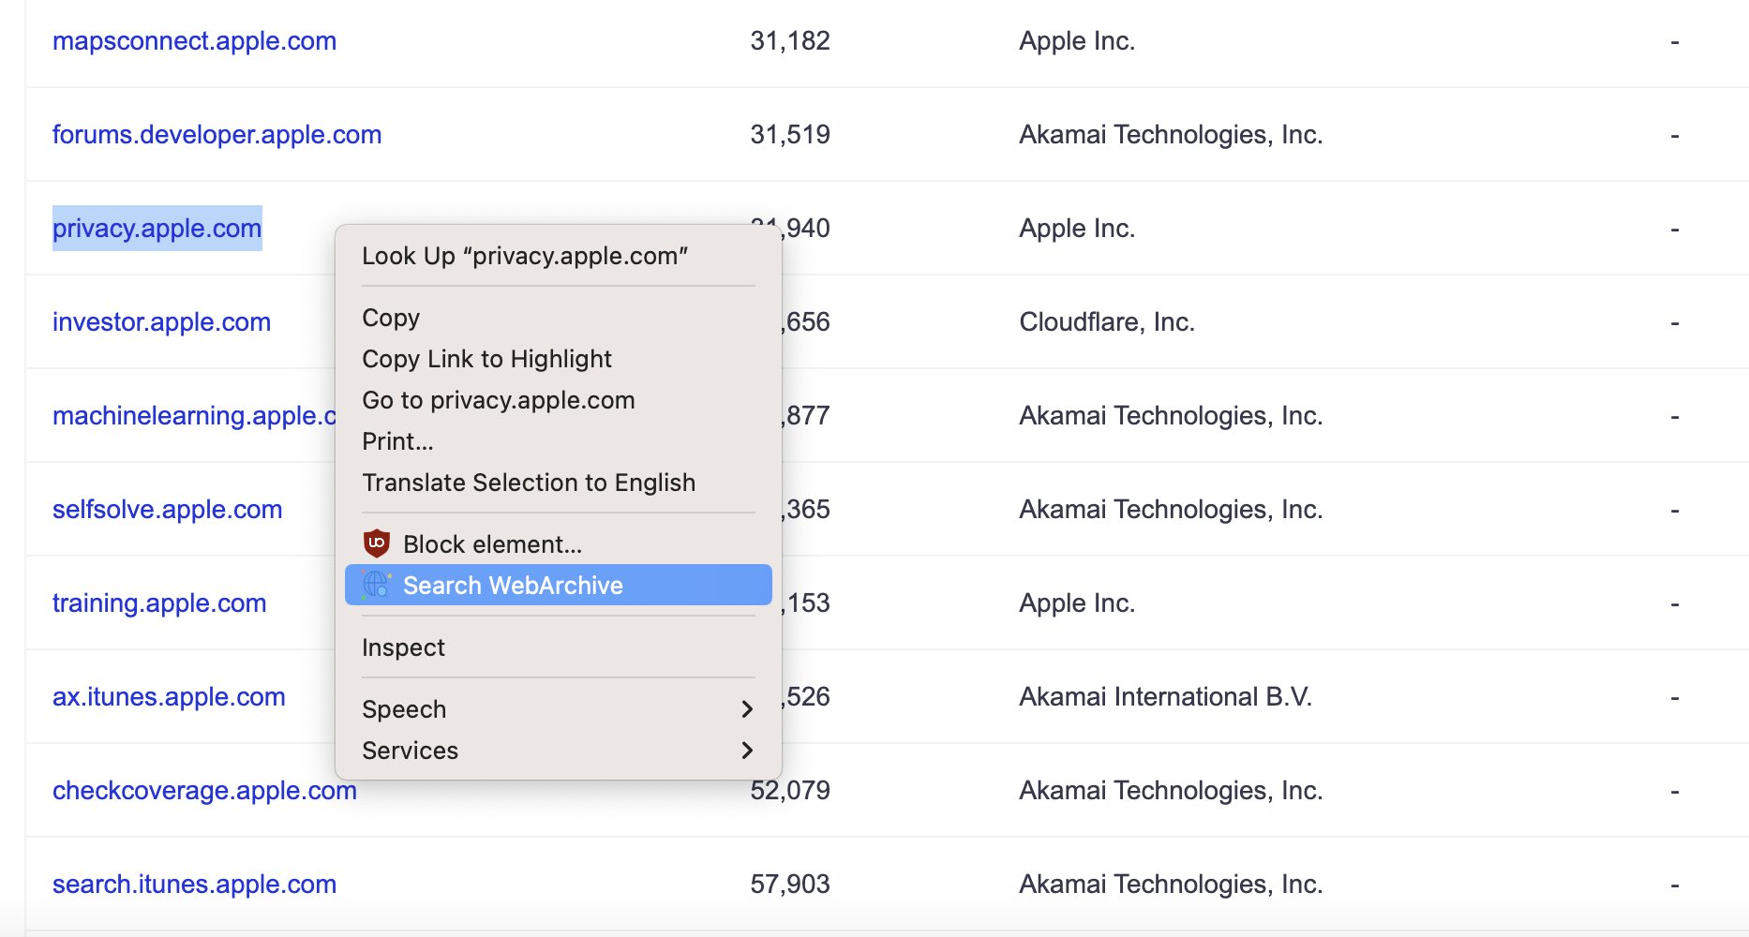This screenshot has width=1749, height=937.
Task: Open the investor.apple.com link
Action: (x=161, y=322)
